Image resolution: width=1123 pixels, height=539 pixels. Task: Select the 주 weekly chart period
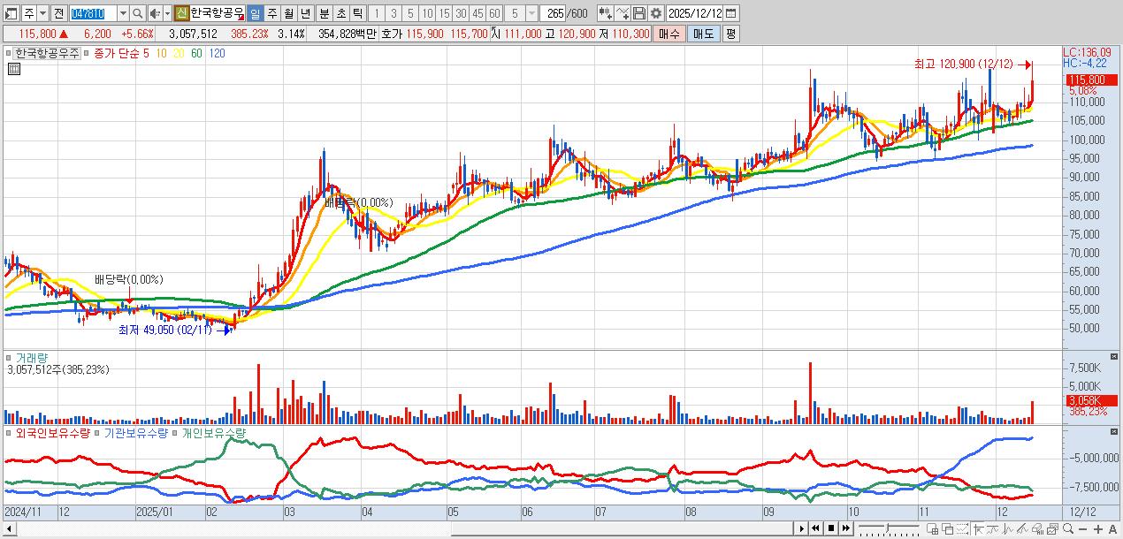272,13
